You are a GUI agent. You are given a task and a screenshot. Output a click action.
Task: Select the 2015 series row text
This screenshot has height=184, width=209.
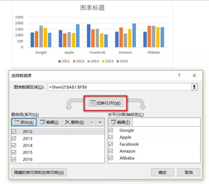(28, 153)
